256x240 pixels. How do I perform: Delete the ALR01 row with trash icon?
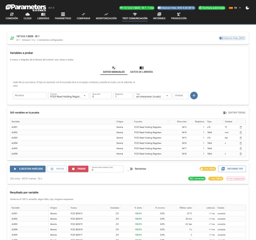[240, 127]
